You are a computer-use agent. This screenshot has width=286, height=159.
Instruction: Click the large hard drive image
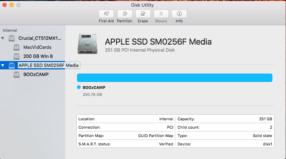pos(87,44)
